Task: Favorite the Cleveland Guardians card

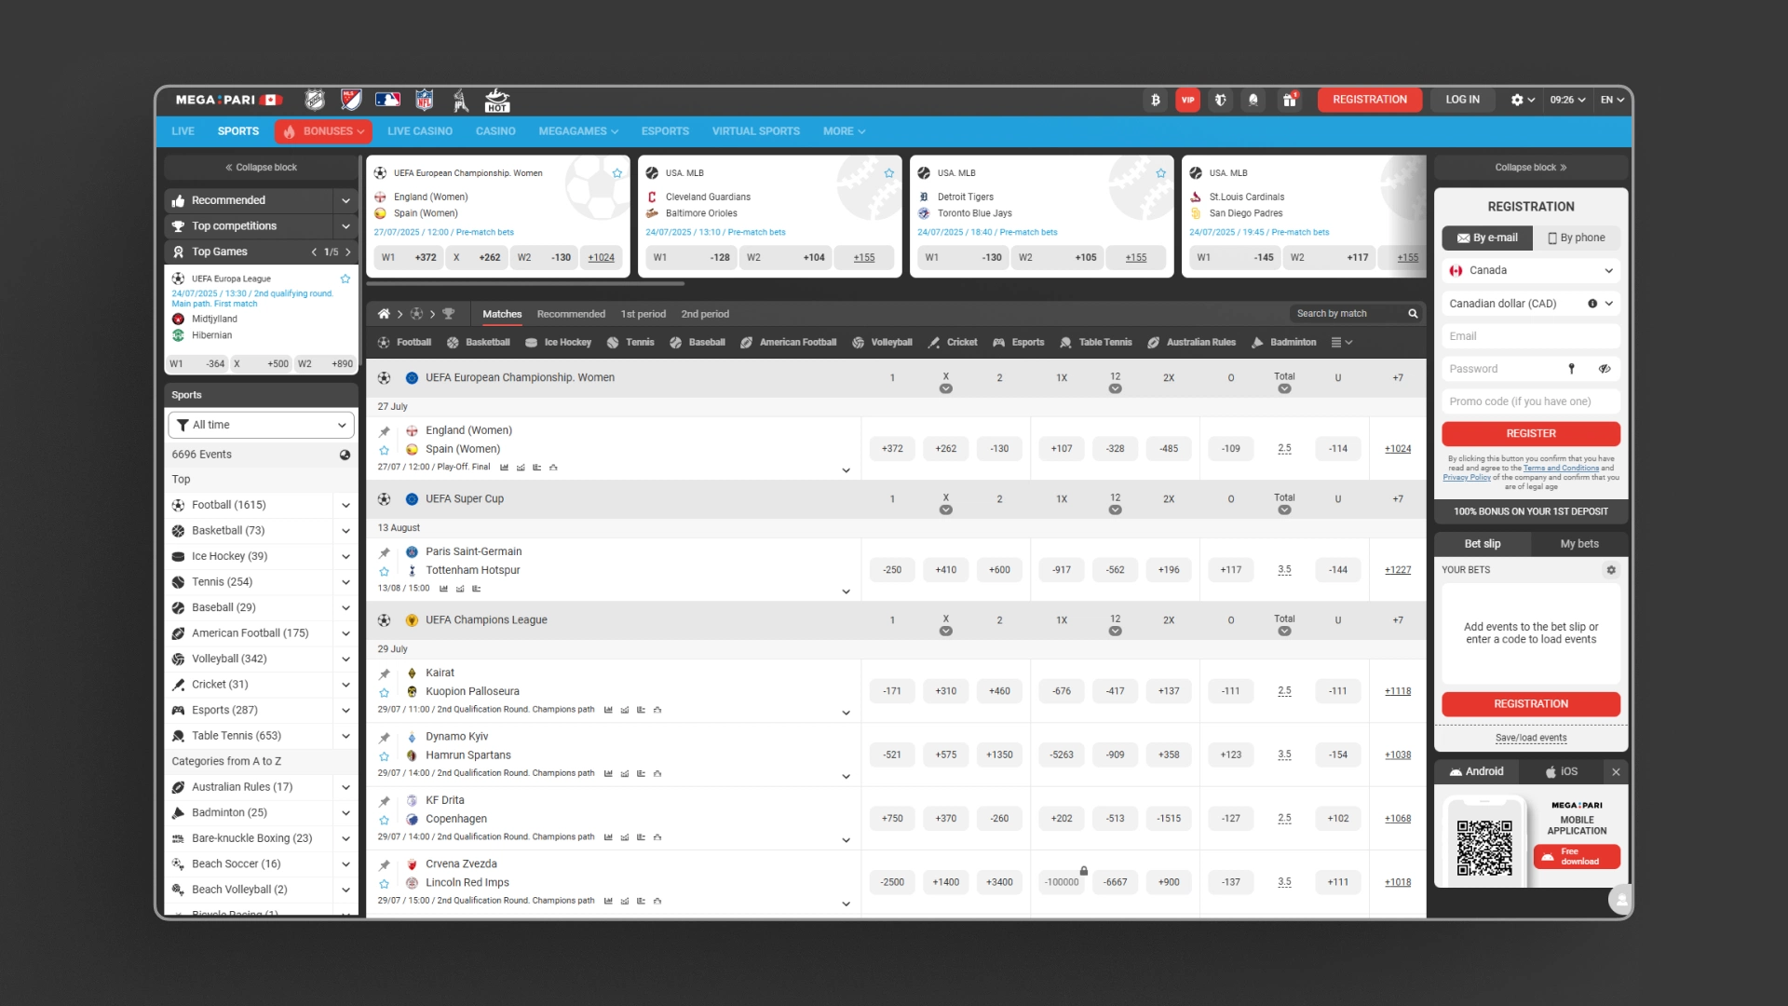Action: tap(888, 173)
